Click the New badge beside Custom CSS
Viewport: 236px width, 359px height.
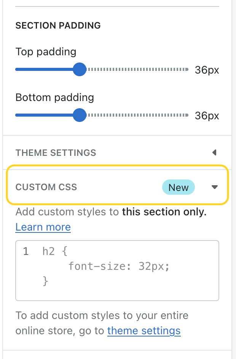point(179,188)
